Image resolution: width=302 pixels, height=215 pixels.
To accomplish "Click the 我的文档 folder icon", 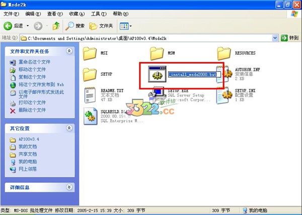I will click(13, 147).
